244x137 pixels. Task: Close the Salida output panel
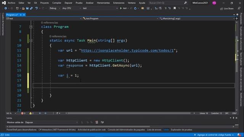[x=236, y=118]
